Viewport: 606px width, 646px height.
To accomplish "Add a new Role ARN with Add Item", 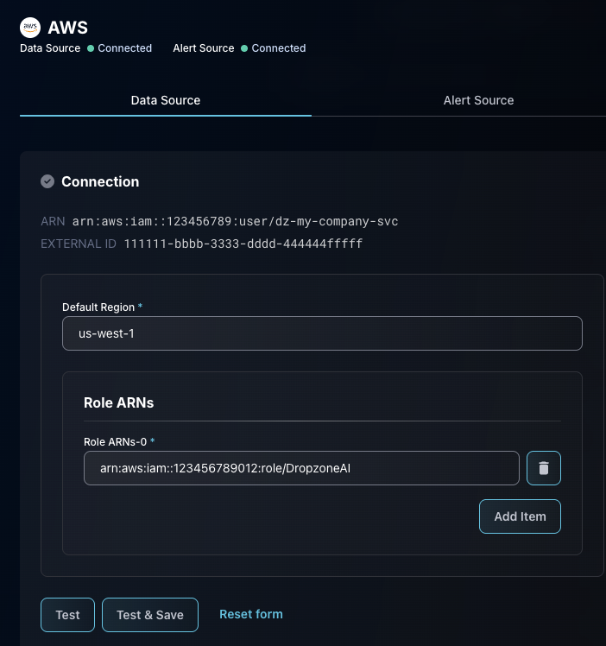I will [x=520, y=516].
